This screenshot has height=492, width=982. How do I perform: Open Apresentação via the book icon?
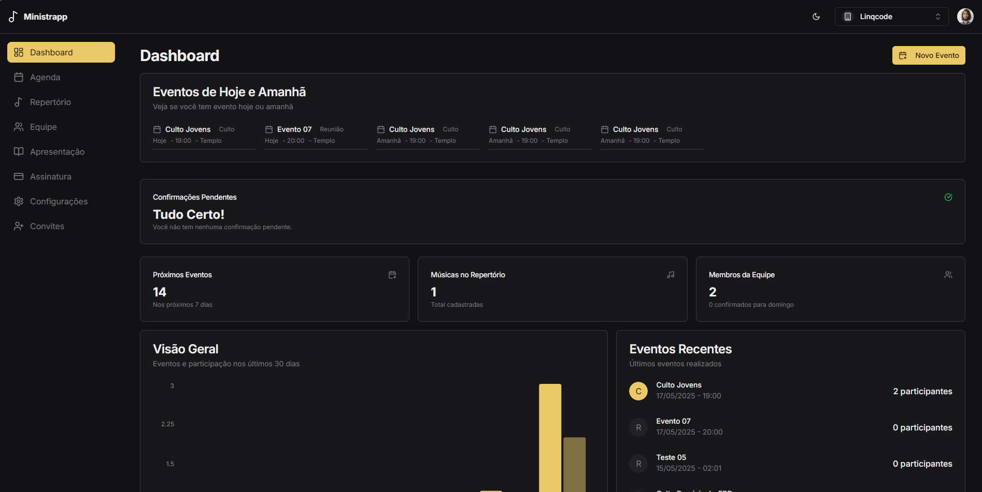click(x=19, y=151)
